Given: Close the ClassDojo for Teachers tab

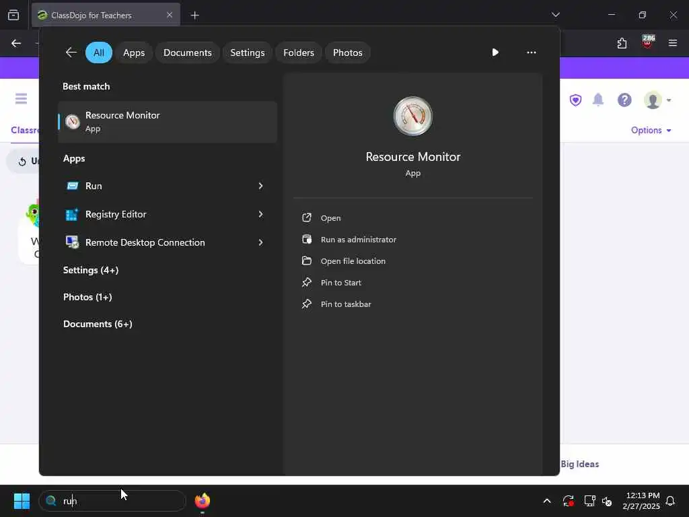Looking at the screenshot, I should coord(170,15).
